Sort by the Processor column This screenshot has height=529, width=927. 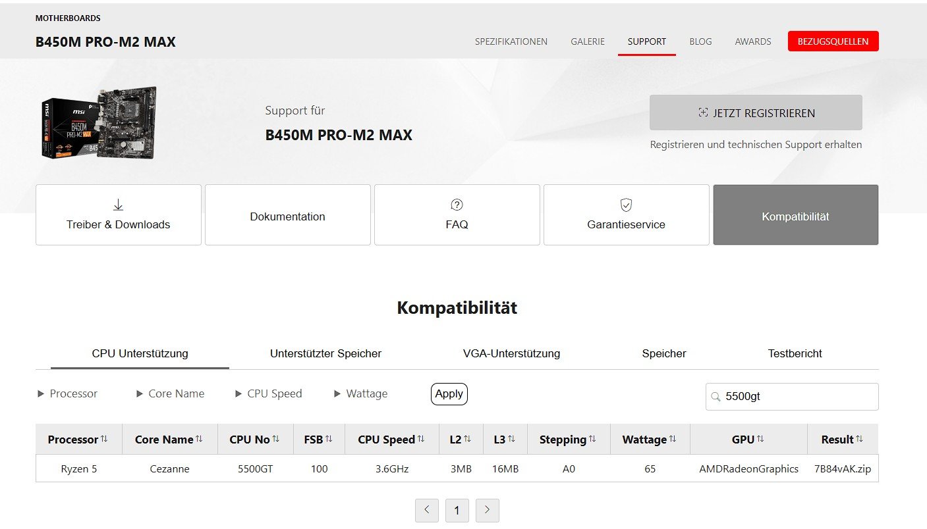78,439
